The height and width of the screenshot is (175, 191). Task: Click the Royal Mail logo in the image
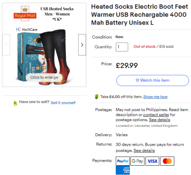(x=25, y=13)
